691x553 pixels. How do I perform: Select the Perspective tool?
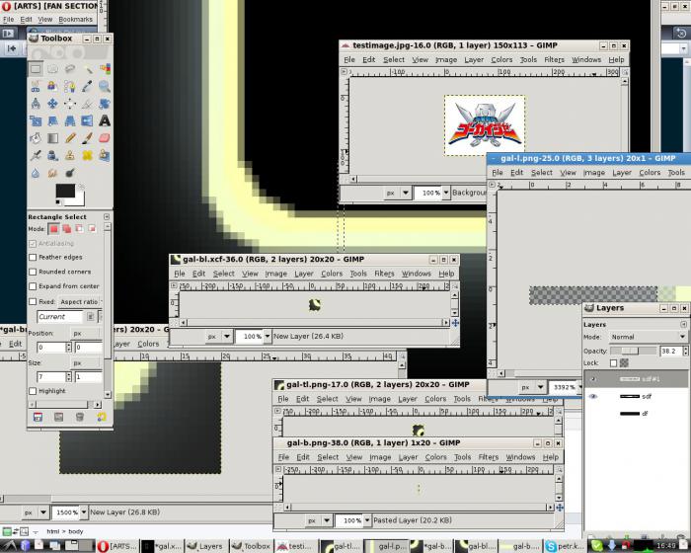pos(70,120)
